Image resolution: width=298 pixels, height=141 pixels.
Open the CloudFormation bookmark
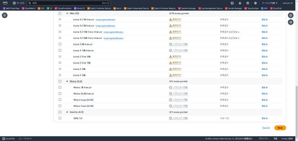[63, 8]
